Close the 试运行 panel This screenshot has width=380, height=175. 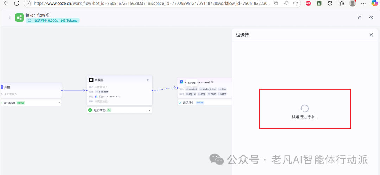pos(371,35)
